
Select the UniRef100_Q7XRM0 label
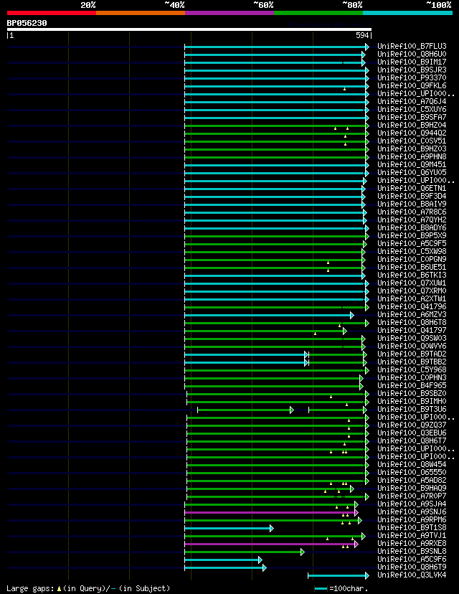pyautogui.click(x=412, y=291)
